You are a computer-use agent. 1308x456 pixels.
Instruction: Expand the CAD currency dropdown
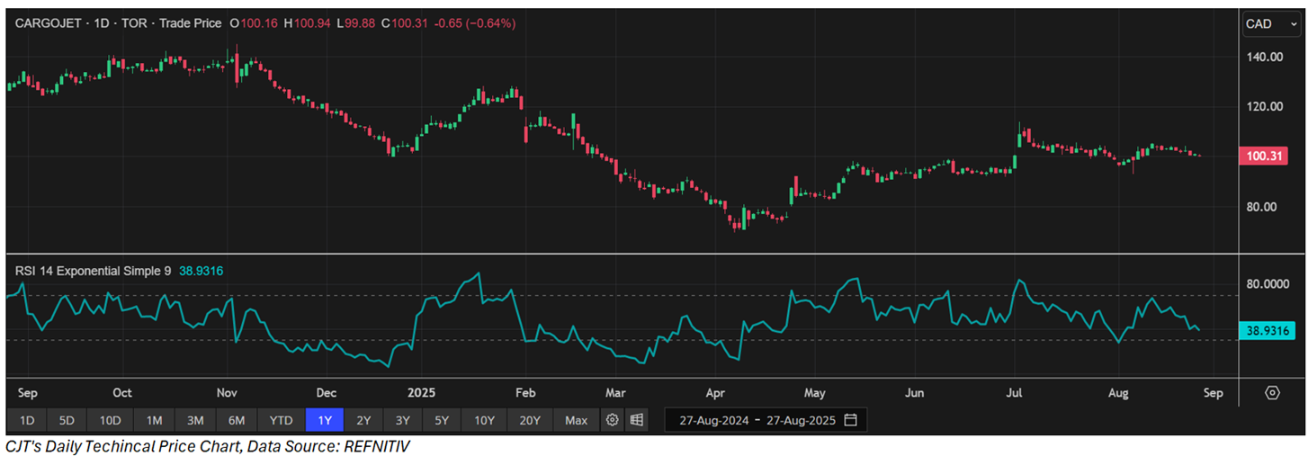click(x=1272, y=24)
